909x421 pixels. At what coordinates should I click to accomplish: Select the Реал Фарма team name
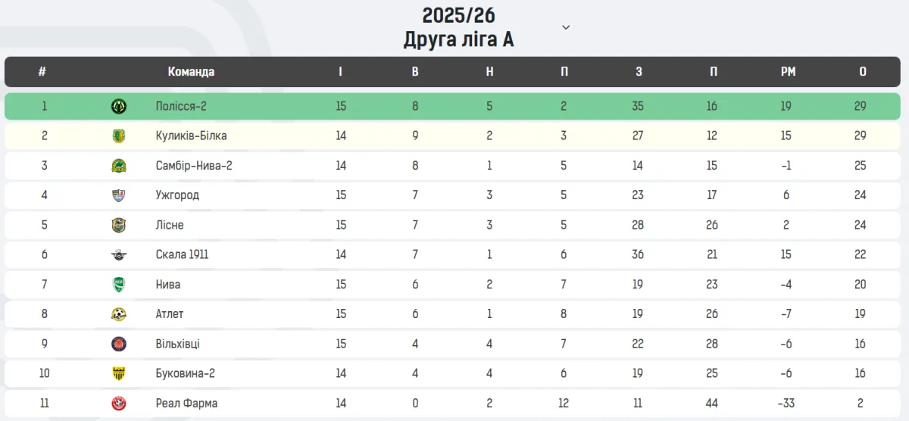pyautogui.click(x=186, y=404)
